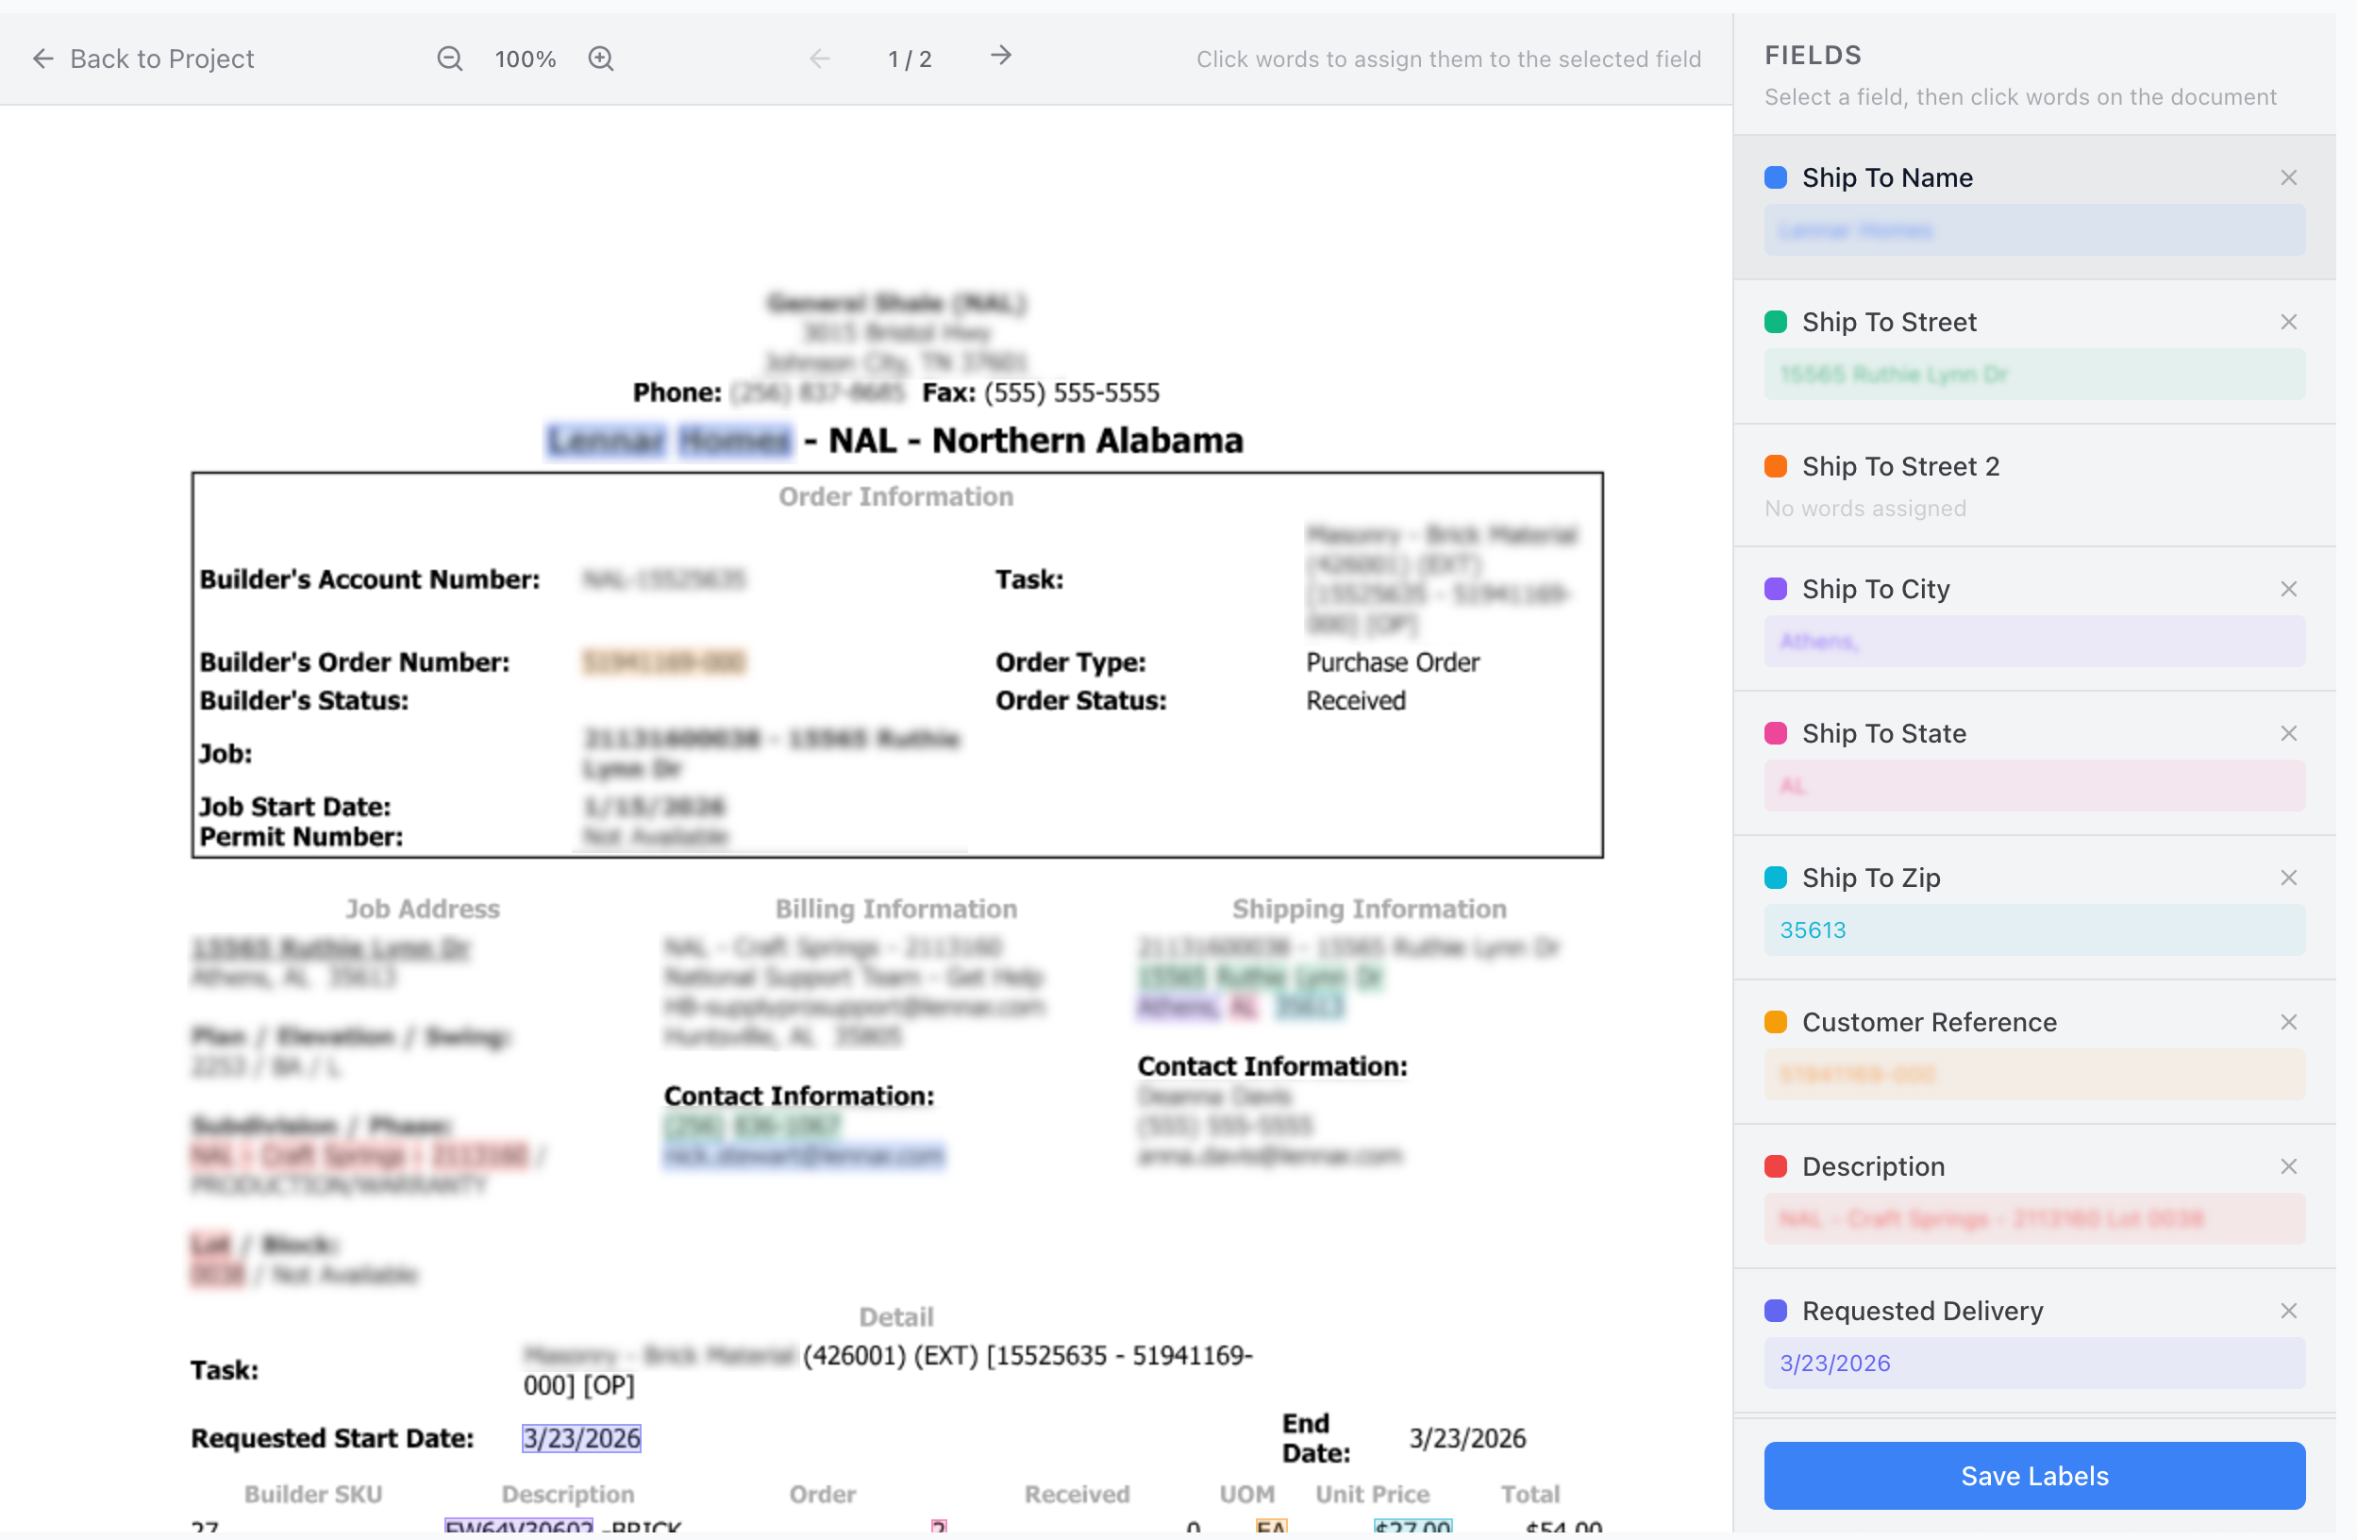Click 'Job Start Date:' label in document

click(x=295, y=807)
